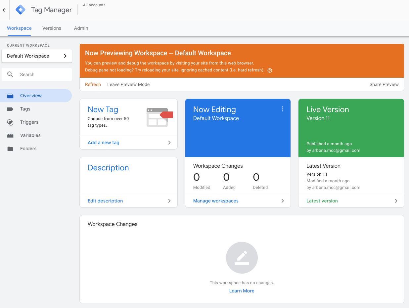Click the back arrow icon

(4, 10)
